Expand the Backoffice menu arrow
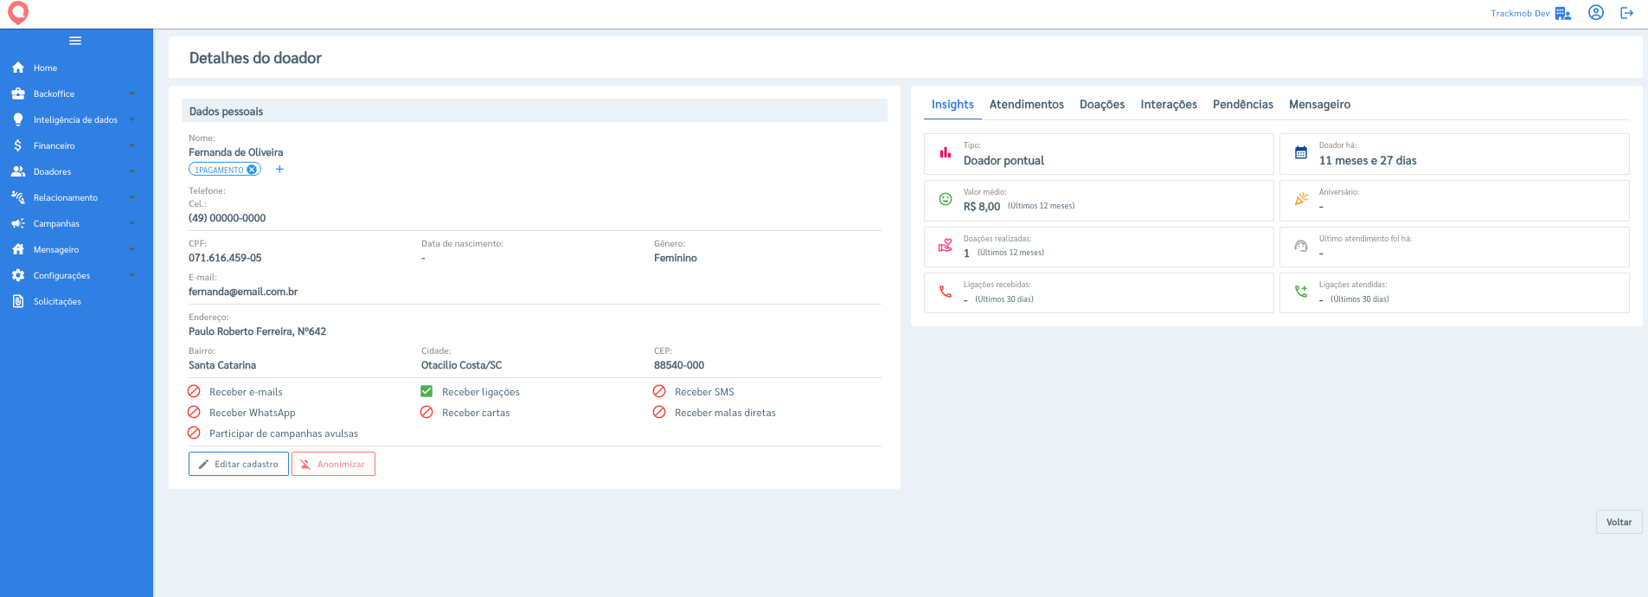This screenshot has width=1648, height=597. [132, 93]
